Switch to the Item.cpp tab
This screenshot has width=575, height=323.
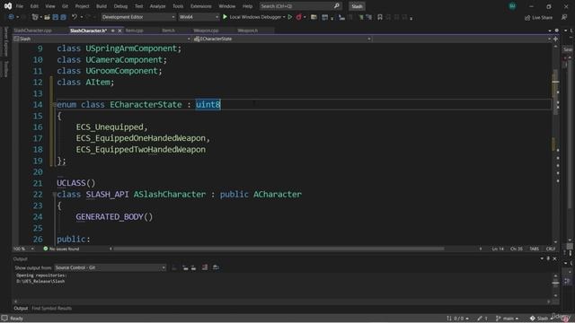coord(134,31)
